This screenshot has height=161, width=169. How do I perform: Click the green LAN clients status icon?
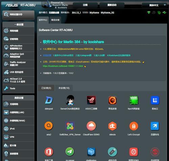159,13
